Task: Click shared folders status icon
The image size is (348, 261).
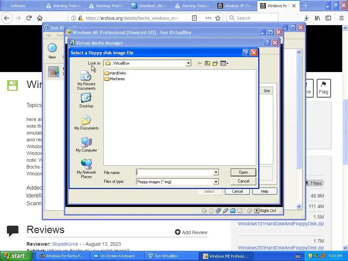Action: coord(232,211)
